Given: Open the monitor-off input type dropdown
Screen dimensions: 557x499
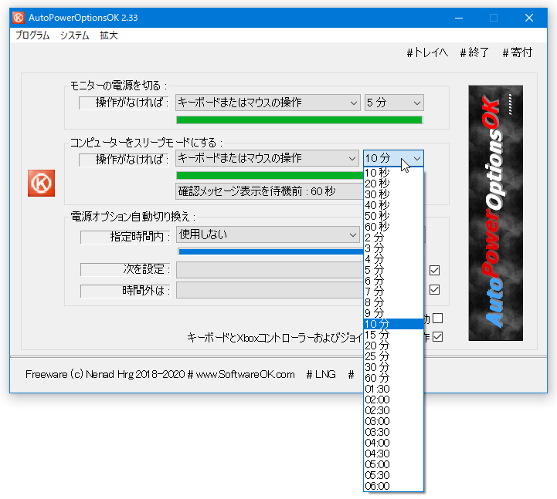Looking at the screenshot, I should 268,103.
